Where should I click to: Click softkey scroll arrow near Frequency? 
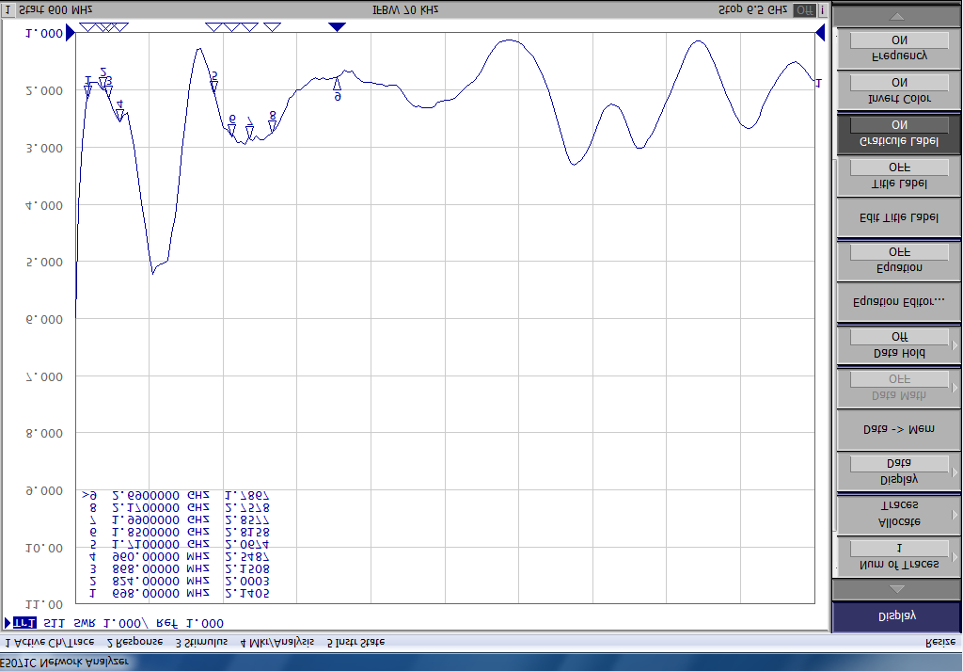point(896,16)
